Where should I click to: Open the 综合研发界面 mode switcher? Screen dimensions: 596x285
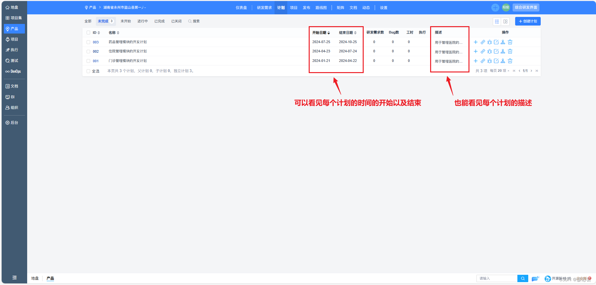(x=526, y=7)
